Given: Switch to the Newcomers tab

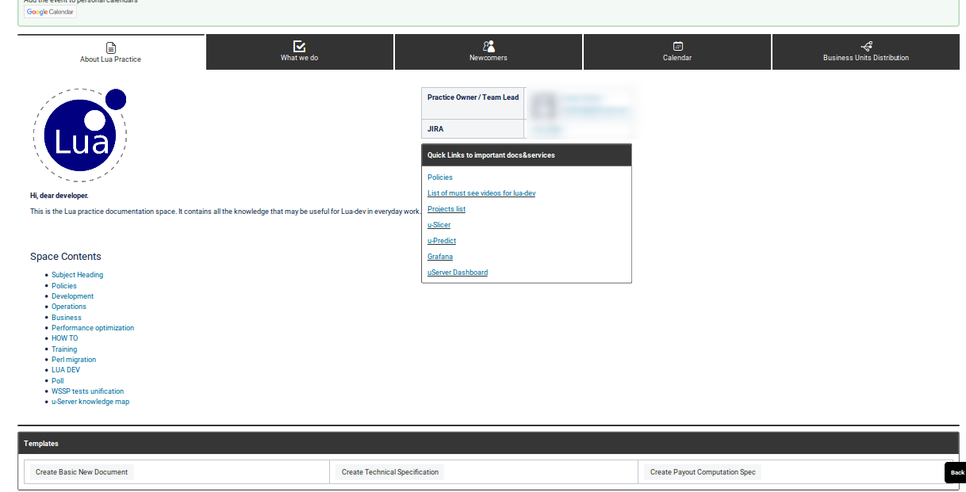Looking at the screenshot, I should click(489, 52).
